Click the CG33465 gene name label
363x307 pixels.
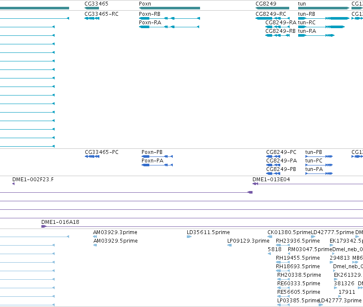point(96,4)
